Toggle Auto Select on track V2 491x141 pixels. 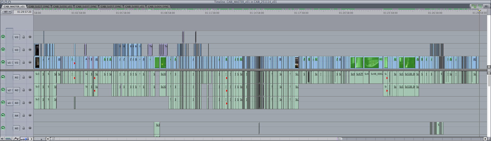click(30, 50)
